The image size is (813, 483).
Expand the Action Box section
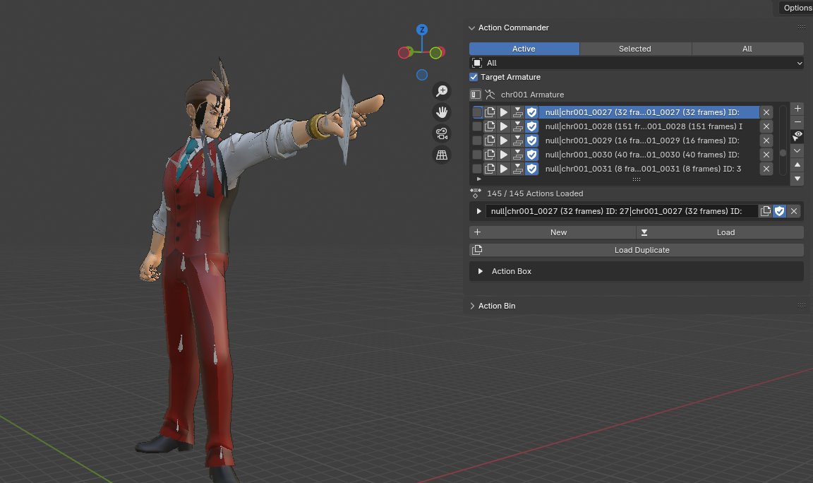[x=480, y=271]
